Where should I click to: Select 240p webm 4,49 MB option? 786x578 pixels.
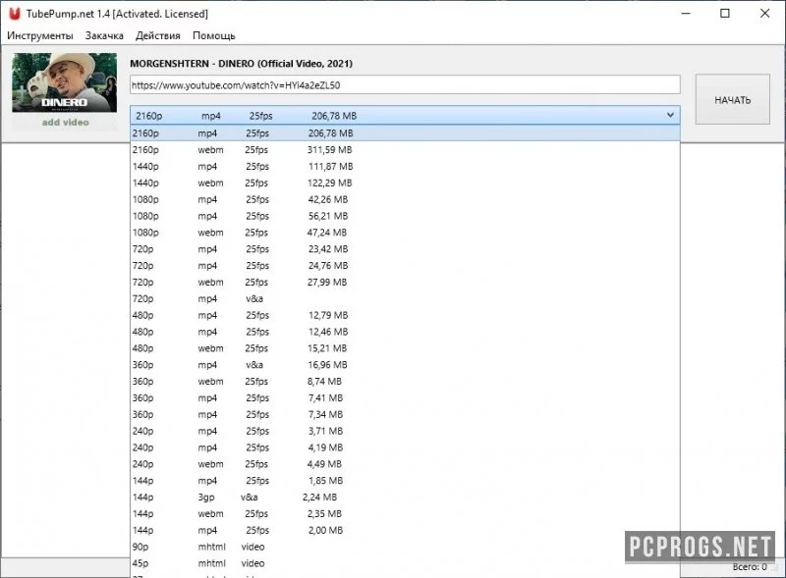point(405,464)
